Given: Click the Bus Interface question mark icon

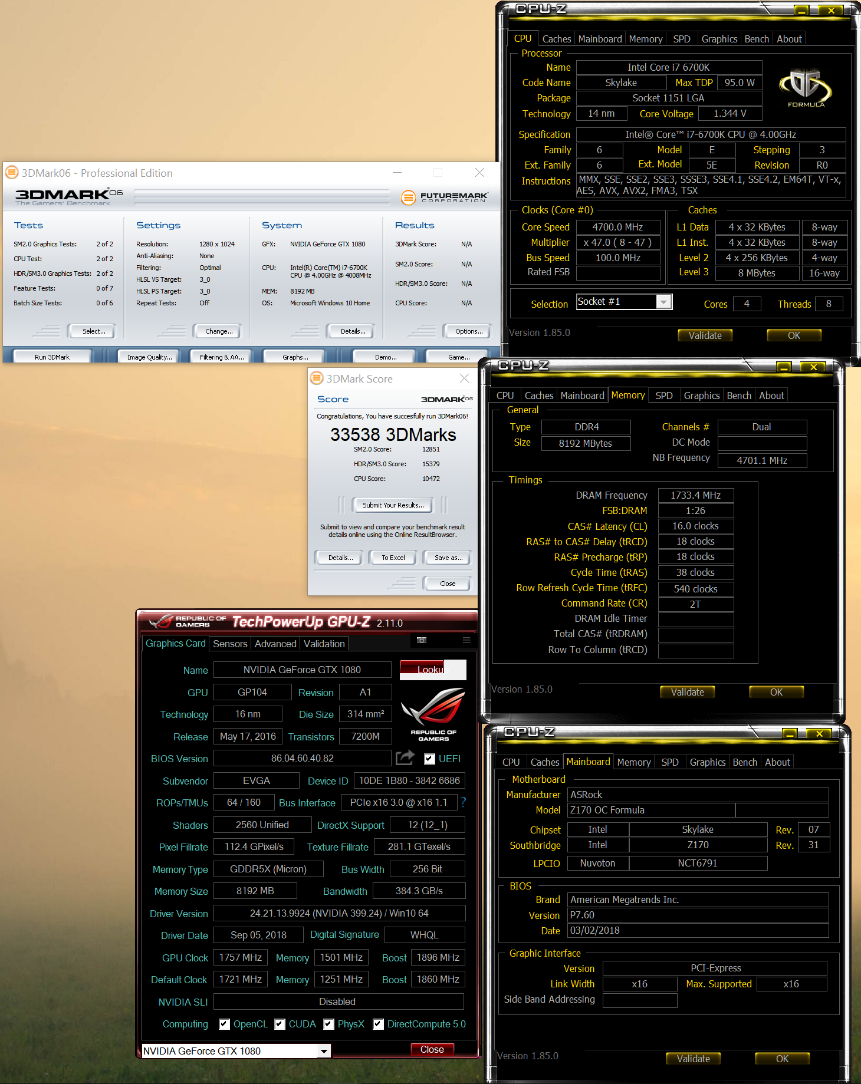Looking at the screenshot, I should pyautogui.click(x=464, y=802).
